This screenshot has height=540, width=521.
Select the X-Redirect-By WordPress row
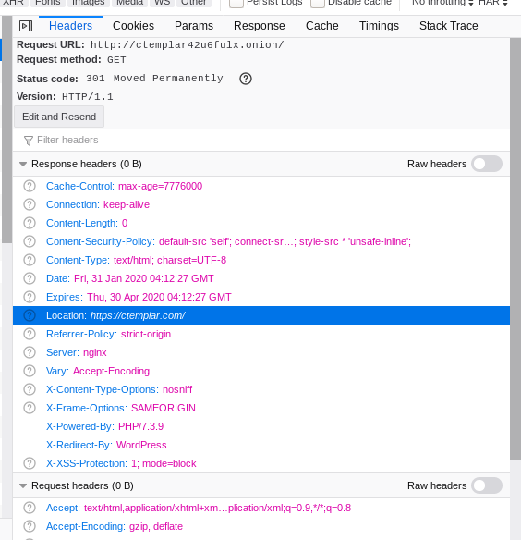(x=261, y=445)
